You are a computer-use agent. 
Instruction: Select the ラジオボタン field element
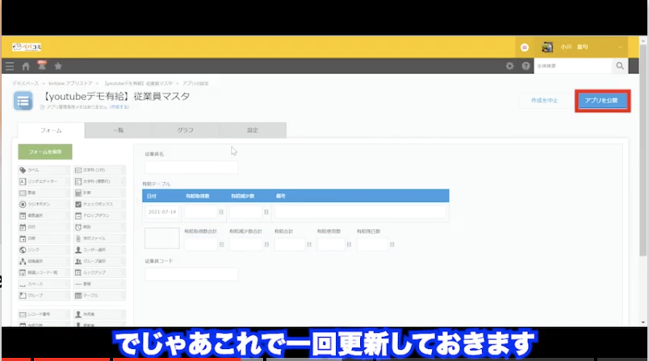coord(44,205)
